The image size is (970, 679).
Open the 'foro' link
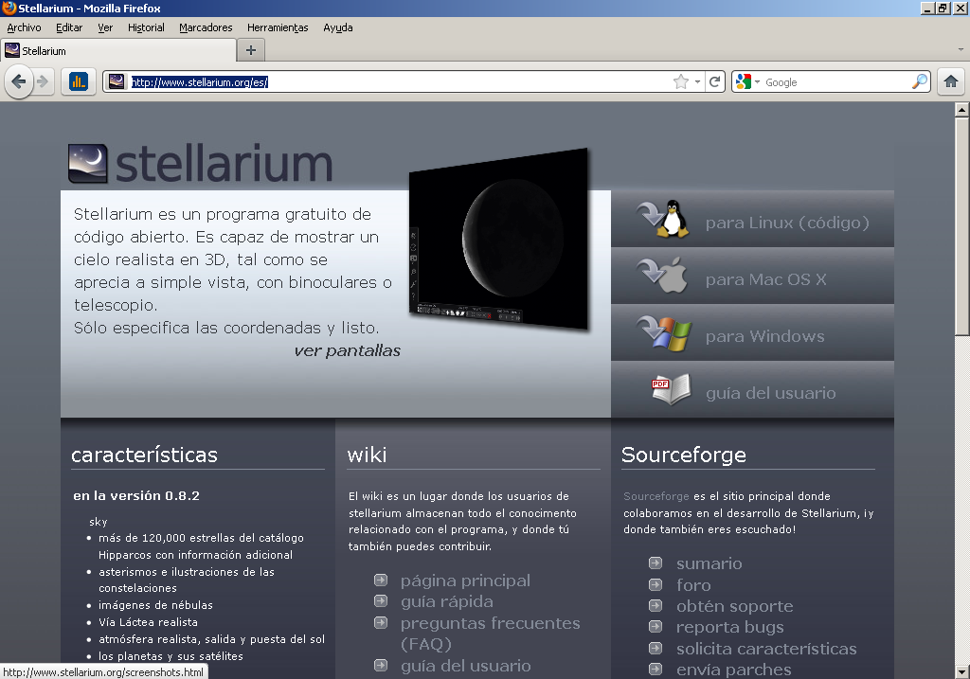click(x=693, y=585)
